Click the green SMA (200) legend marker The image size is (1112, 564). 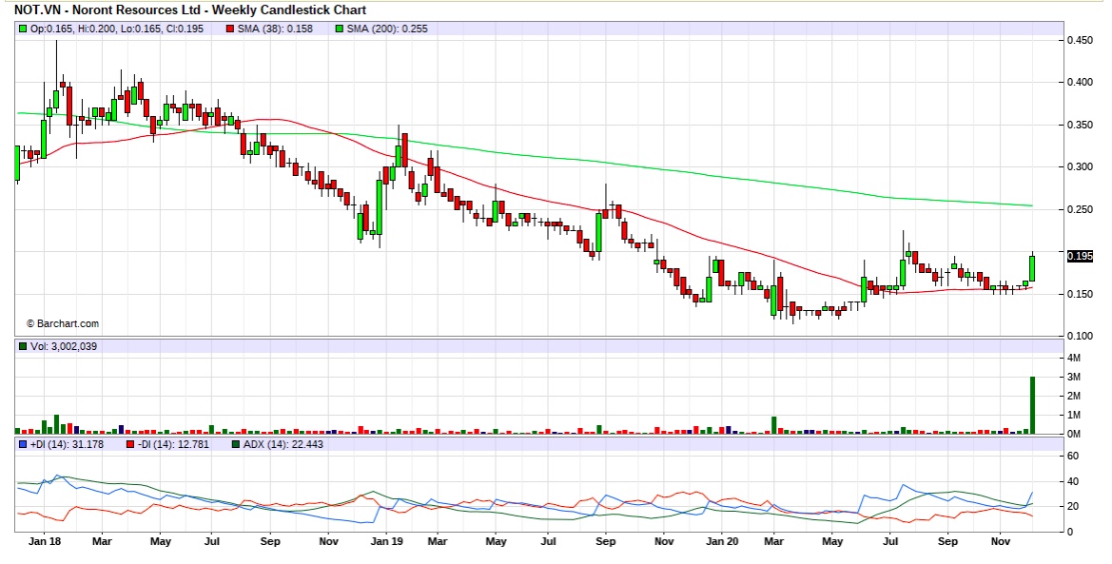tap(337, 29)
